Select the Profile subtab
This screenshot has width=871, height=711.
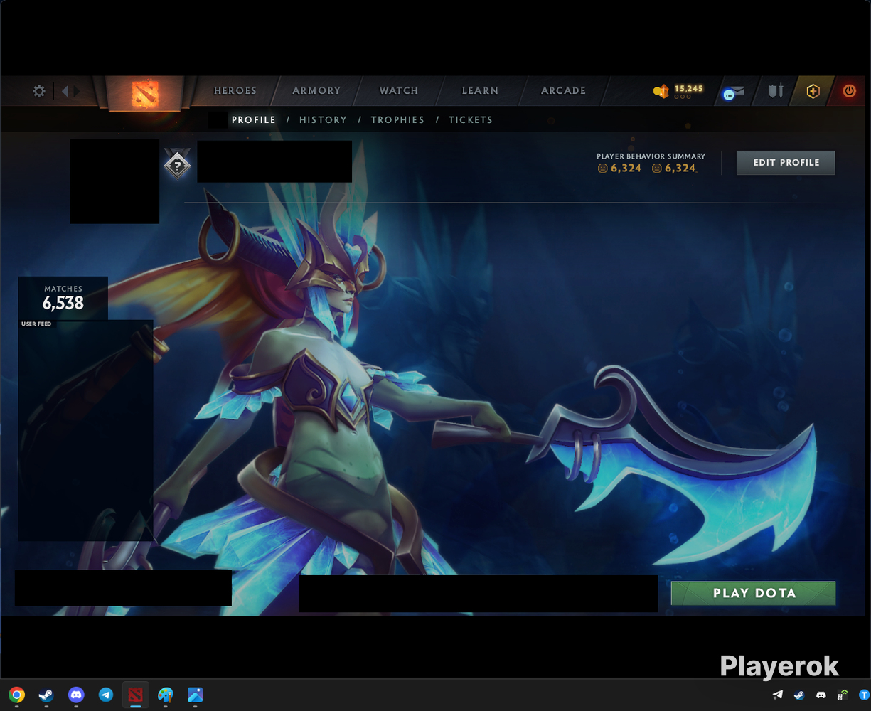click(254, 120)
